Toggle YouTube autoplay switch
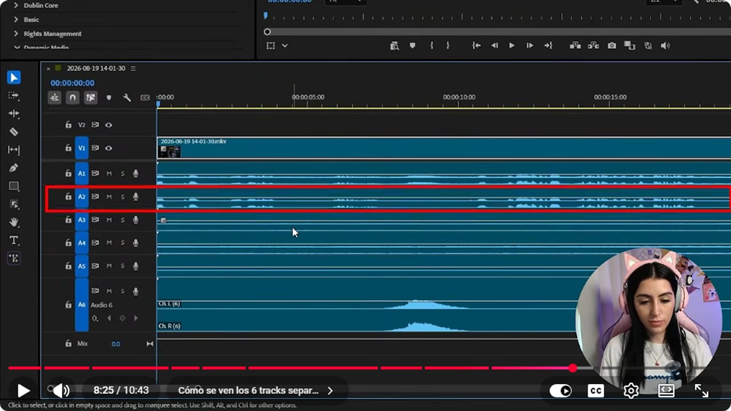The image size is (731, 411). coord(560,390)
